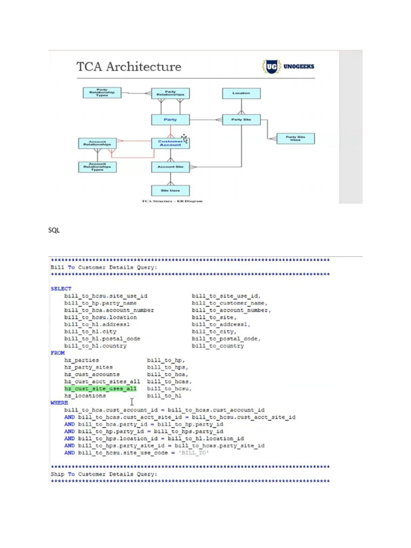Click the Customer Account entity box
Screen dimensions: 411x548
click(170, 143)
